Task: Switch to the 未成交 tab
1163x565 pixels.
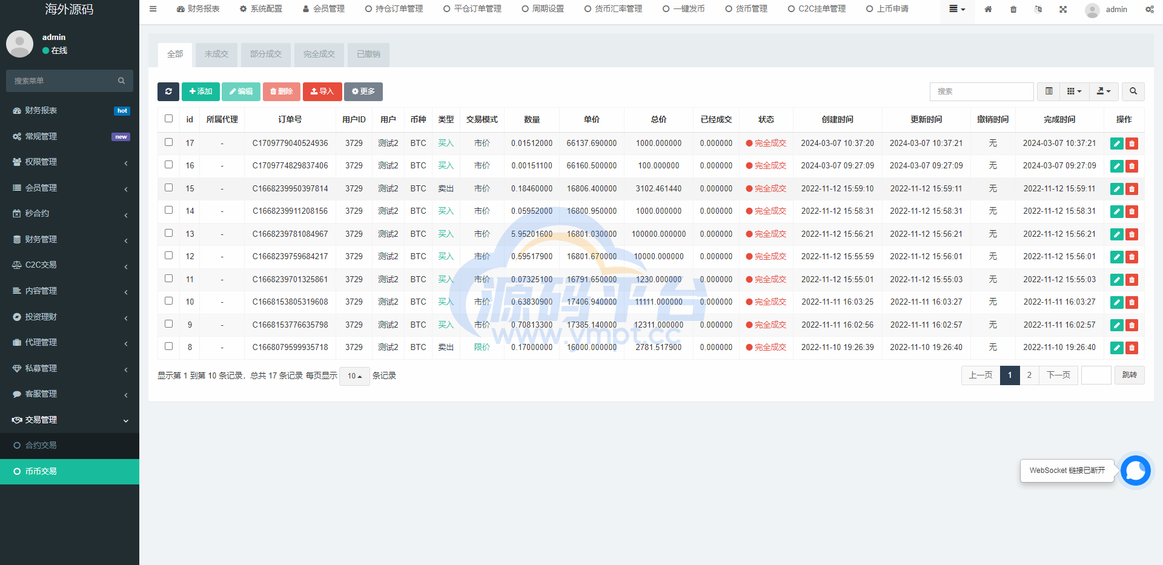Action: [x=216, y=55]
